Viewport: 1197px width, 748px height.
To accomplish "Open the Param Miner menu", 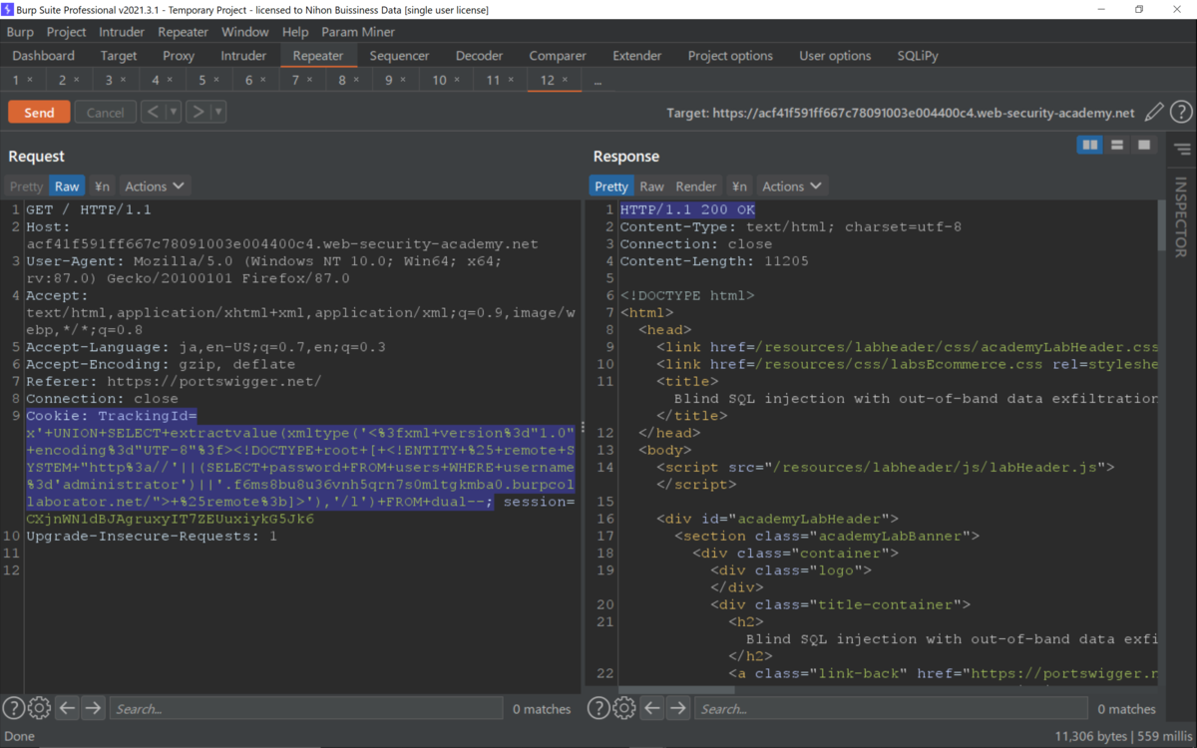I will coord(358,32).
